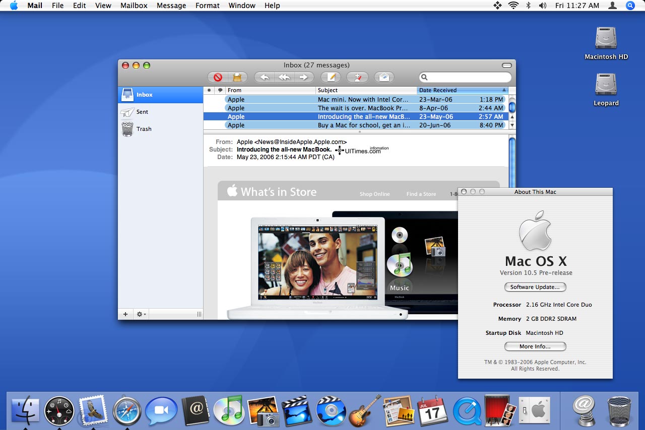Open the File menu
The height and width of the screenshot is (430, 645).
pyautogui.click(x=58, y=6)
